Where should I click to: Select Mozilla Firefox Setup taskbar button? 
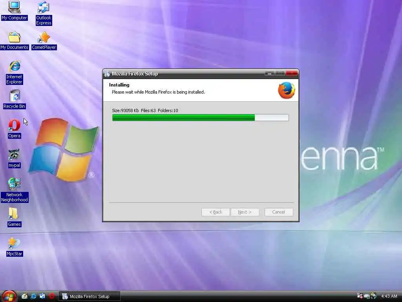pyautogui.click(x=89, y=296)
